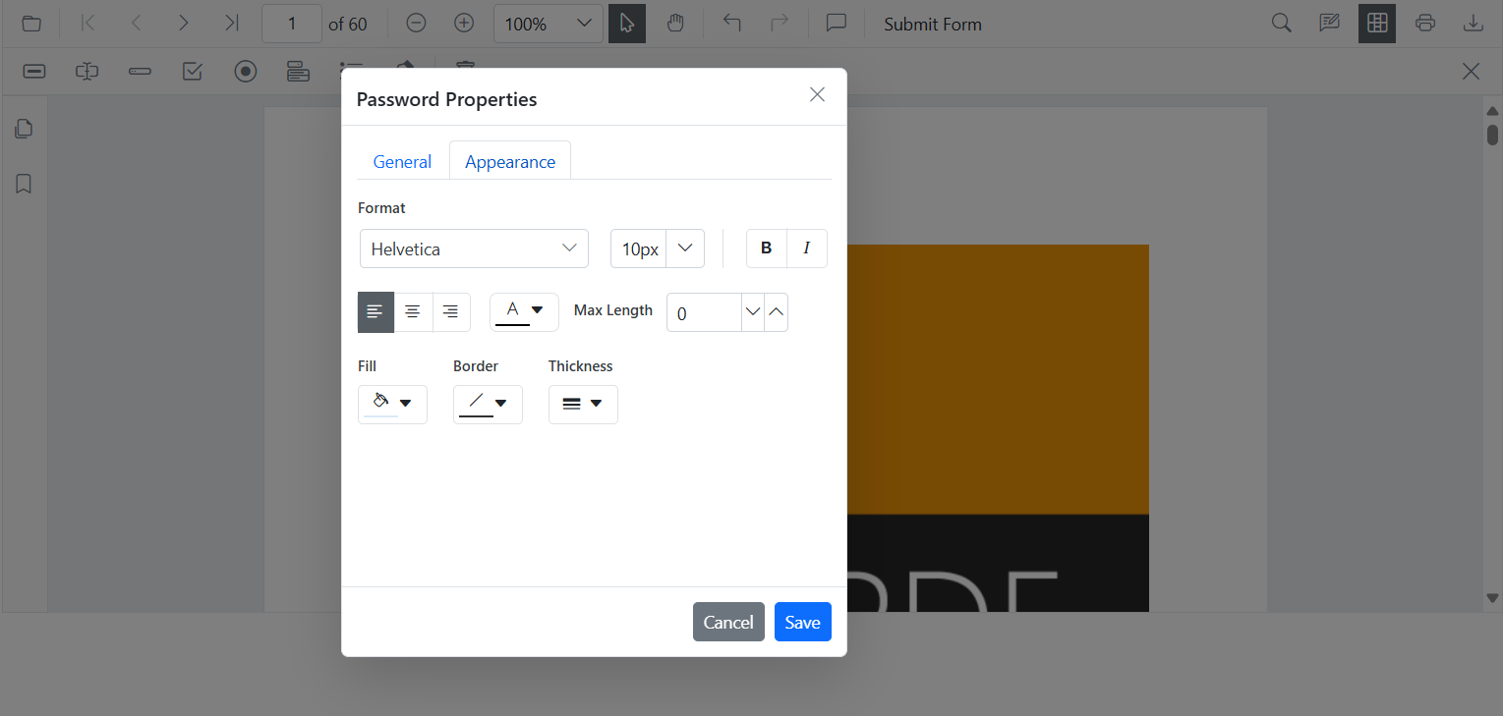
Task: Undo the last action
Action: point(732,24)
